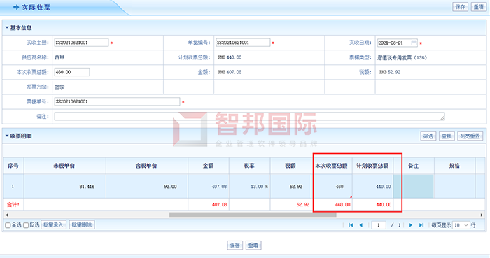This screenshot has height=258, width=490.
Task: Click the 合计: row label
Action: (x=13, y=205)
